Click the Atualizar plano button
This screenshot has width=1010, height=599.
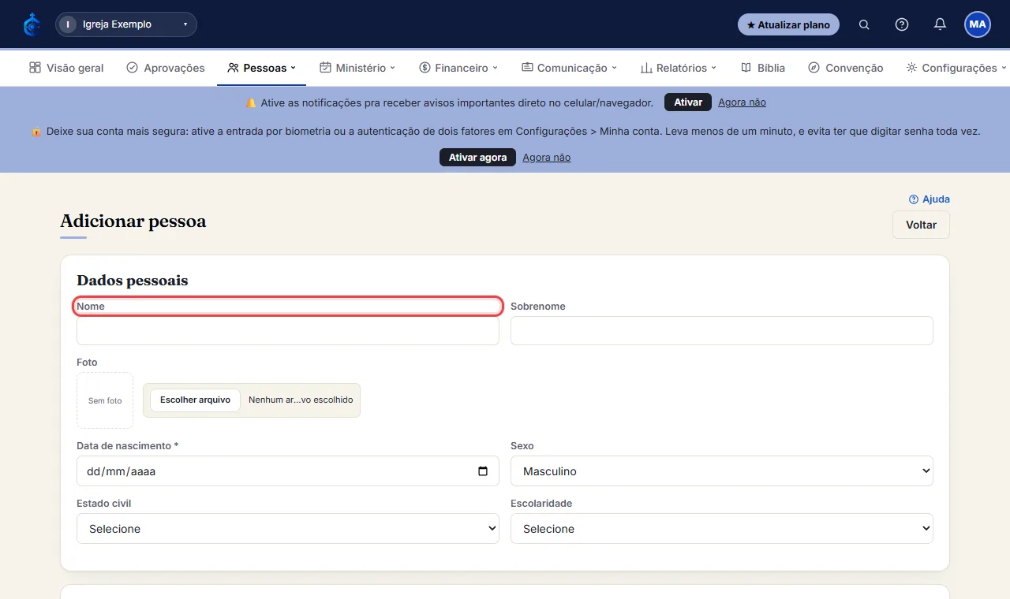coord(788,24)
